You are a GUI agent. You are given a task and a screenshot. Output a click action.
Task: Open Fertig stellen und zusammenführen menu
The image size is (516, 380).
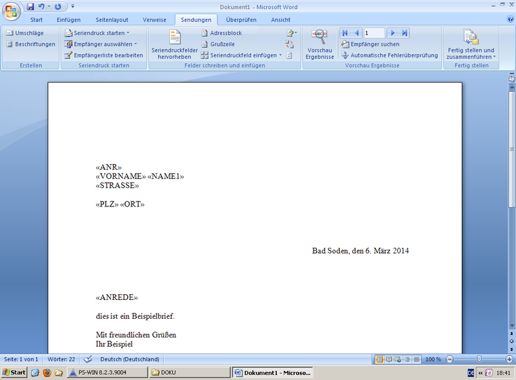471,45
